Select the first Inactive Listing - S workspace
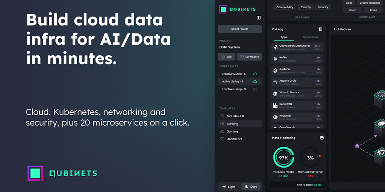 click(239, 74)
